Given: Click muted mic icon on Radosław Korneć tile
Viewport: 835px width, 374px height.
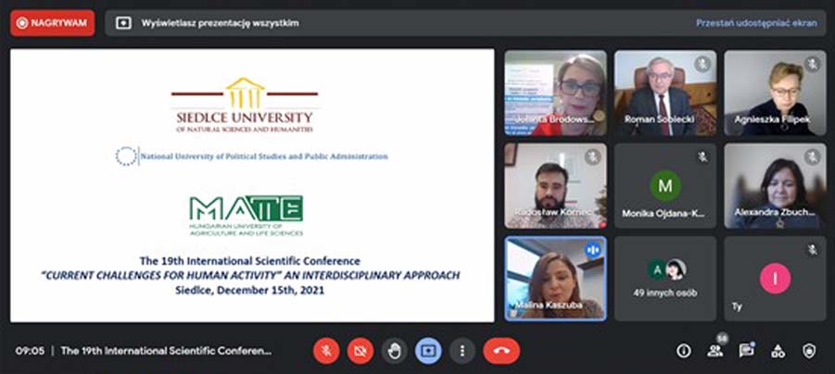Looking at the screenshot, I should (593, 157).
